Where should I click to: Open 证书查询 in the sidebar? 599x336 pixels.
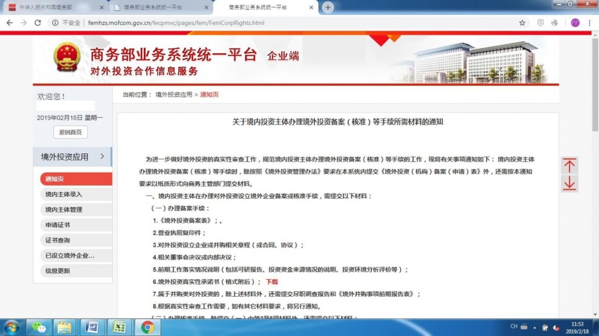point(76,240)
